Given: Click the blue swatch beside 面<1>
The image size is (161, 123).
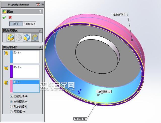Looking at the screenshot, I should (11, 57).
